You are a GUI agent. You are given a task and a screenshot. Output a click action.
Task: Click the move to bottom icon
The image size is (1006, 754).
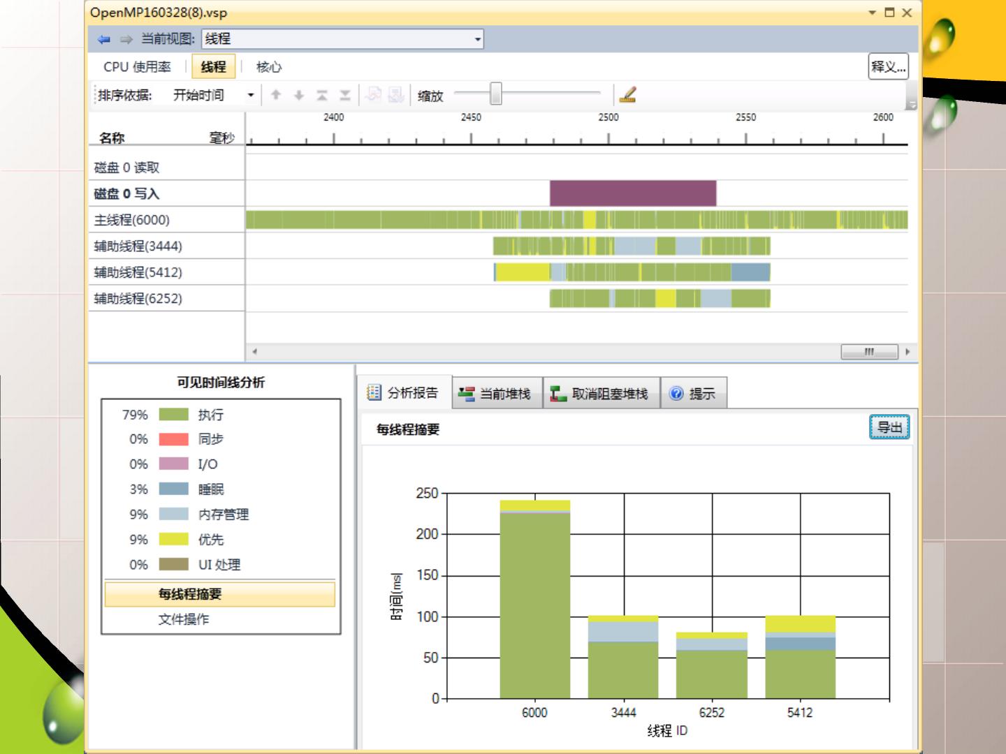(345, 95)
